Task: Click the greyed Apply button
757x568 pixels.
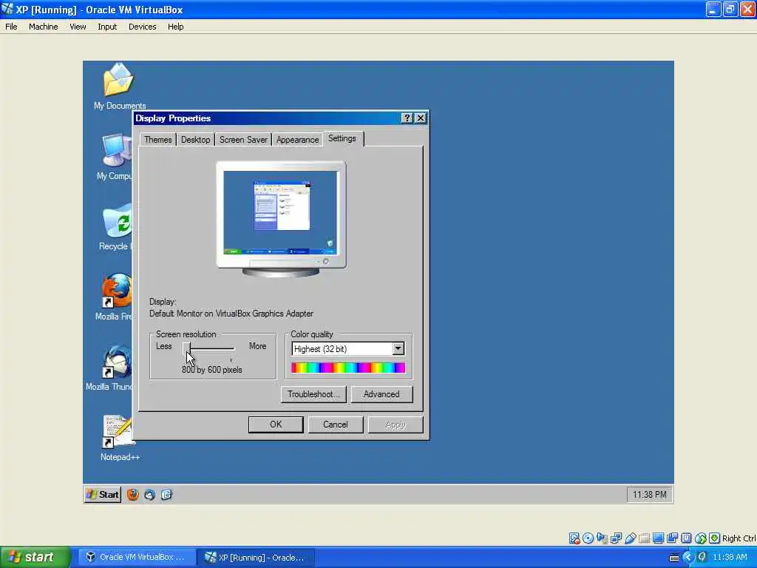Action: [396, 425]
